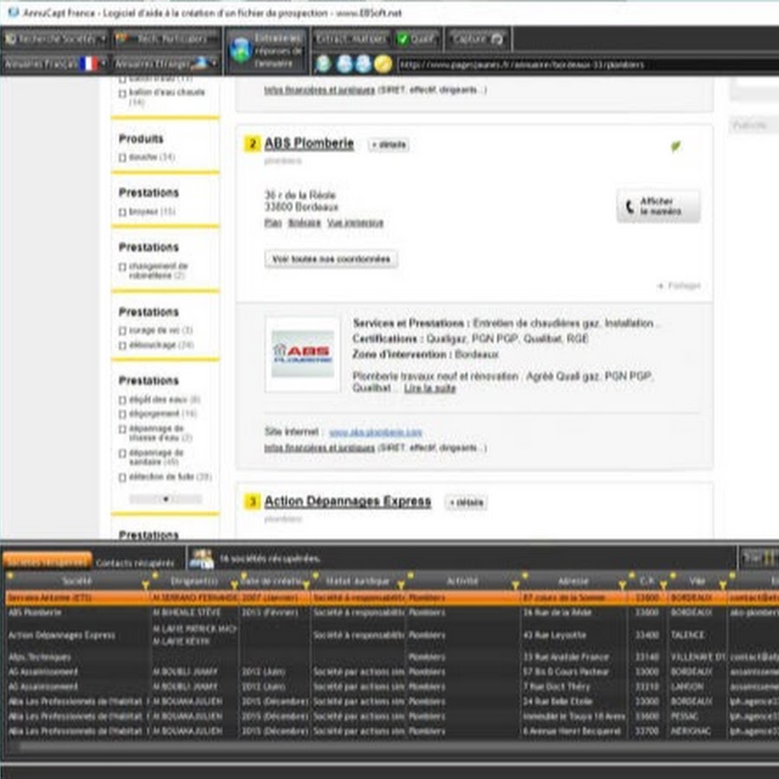
Task: Open Infos financières et juridiques link on ABS card
Action: pyautogui.click(x=319, y=448)
